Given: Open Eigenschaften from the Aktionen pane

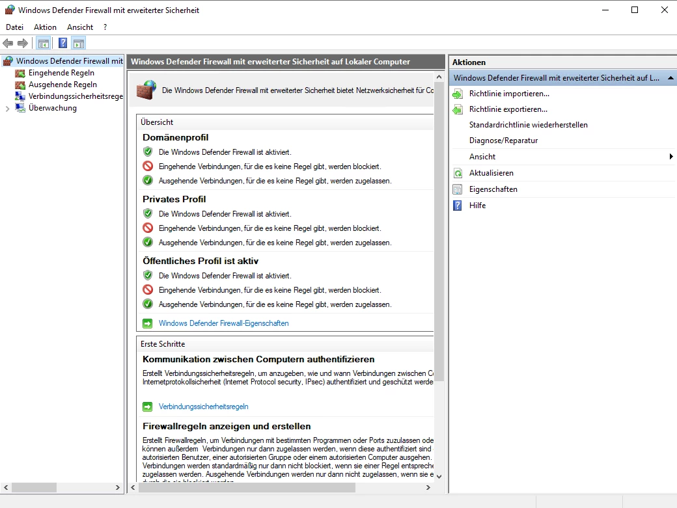Looking at the screenshot, I should pyautogui.click(x=493, y=189).
